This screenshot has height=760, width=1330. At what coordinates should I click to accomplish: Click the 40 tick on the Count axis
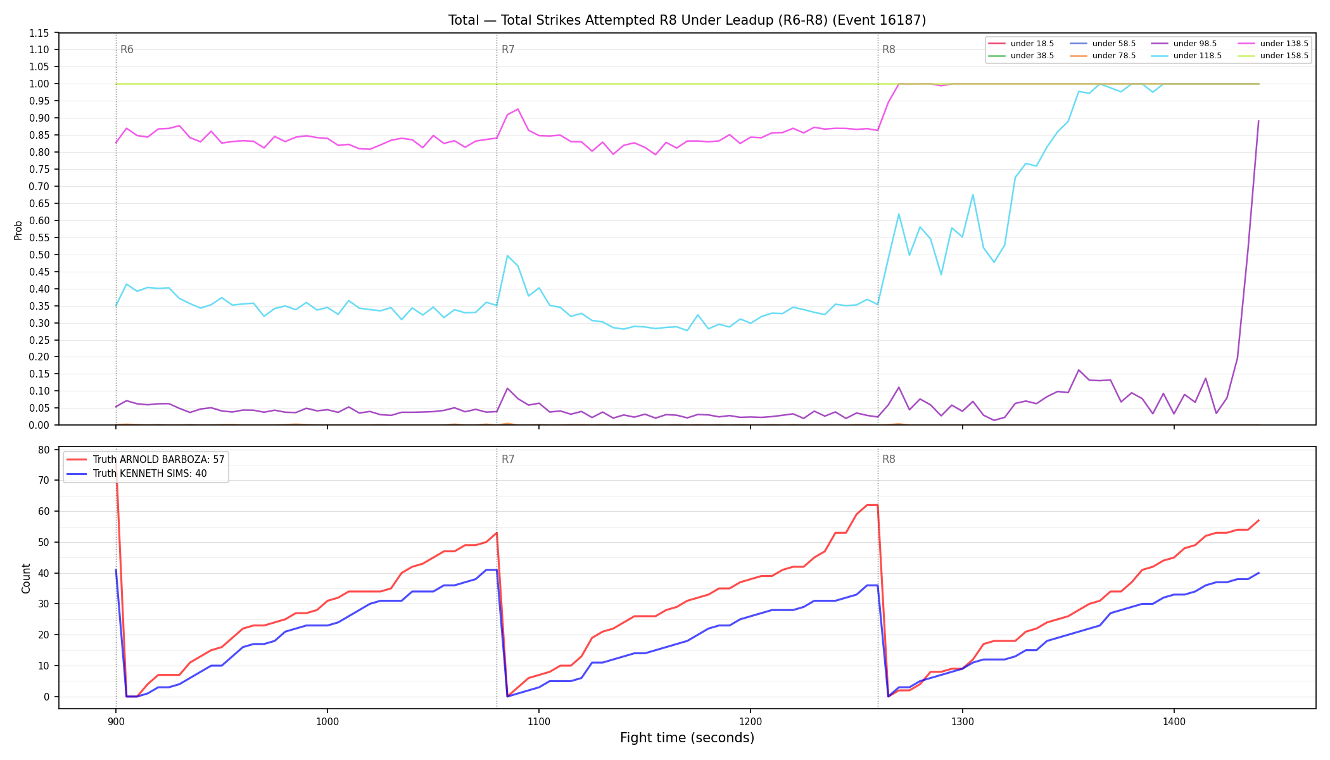pos(44,574)
